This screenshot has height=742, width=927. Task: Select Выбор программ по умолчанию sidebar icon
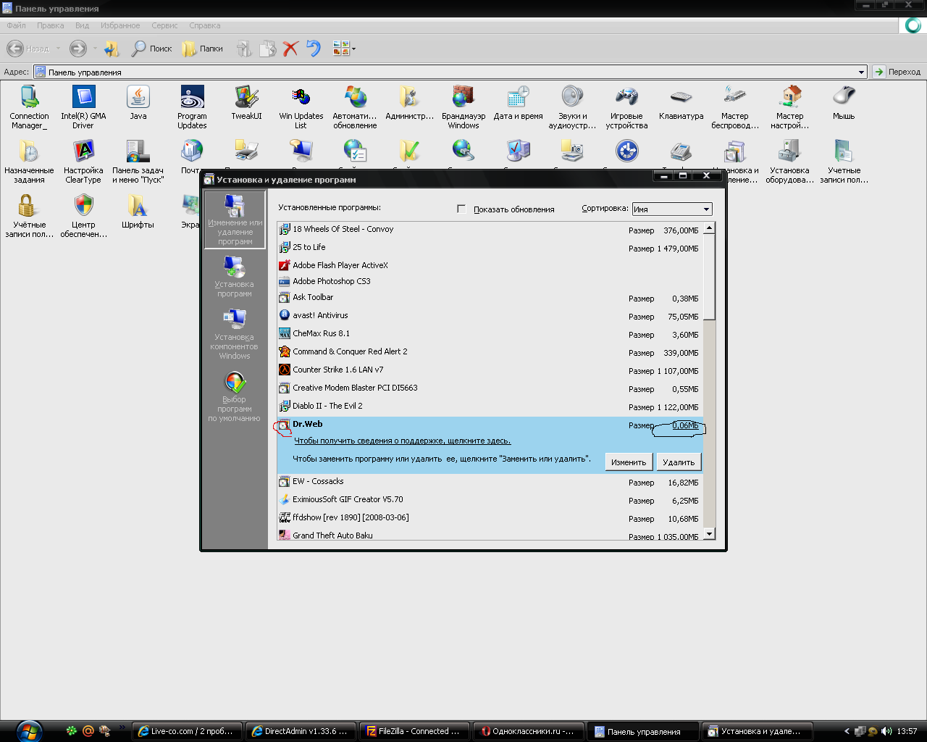coord(234,396)
